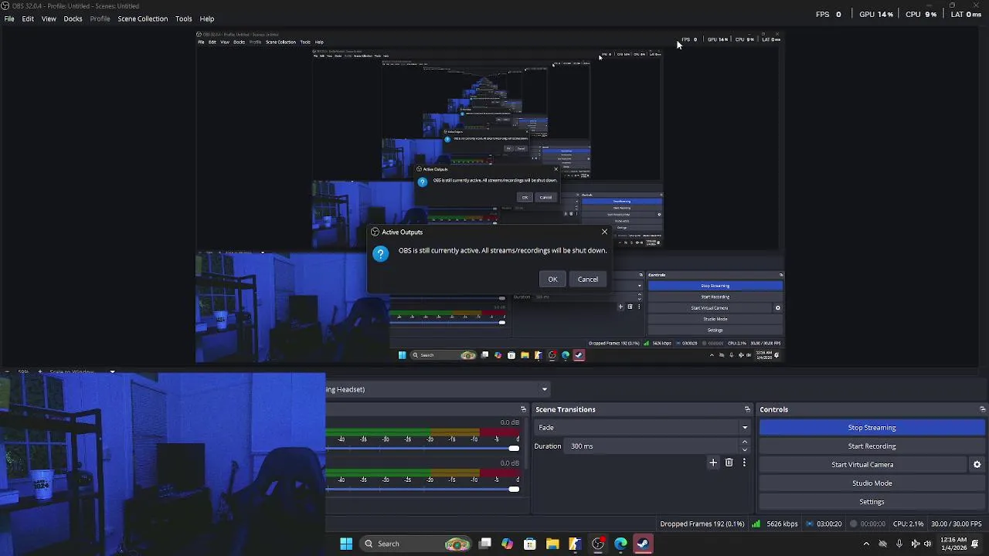Decrease transition duration with down arrow
989x556 pixels.
point(745,449)
